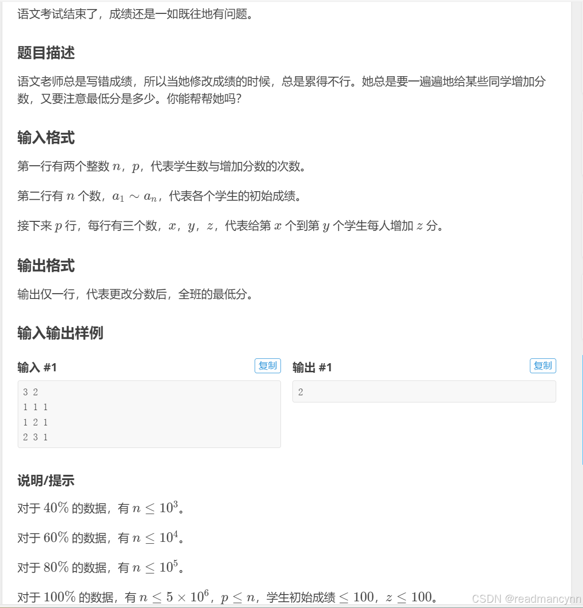The image size is (583, 608).
Task: Click the 40% data constraint line
Action: (101, 508)
